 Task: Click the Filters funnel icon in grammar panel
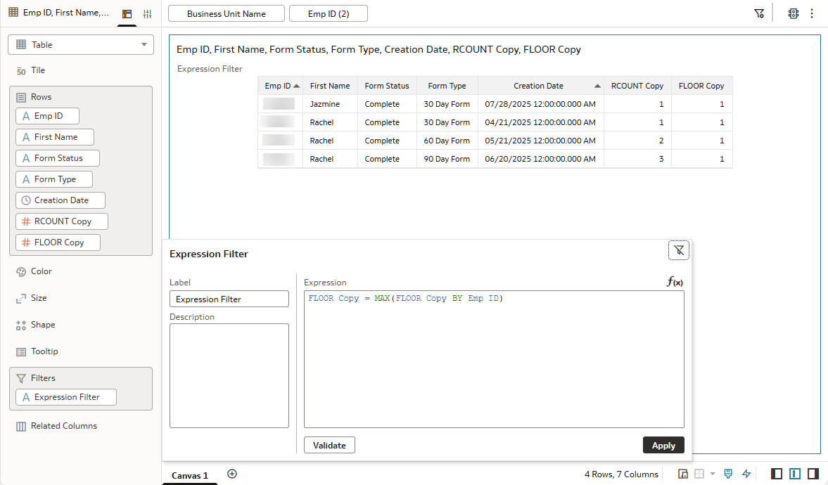pos(21,378)
